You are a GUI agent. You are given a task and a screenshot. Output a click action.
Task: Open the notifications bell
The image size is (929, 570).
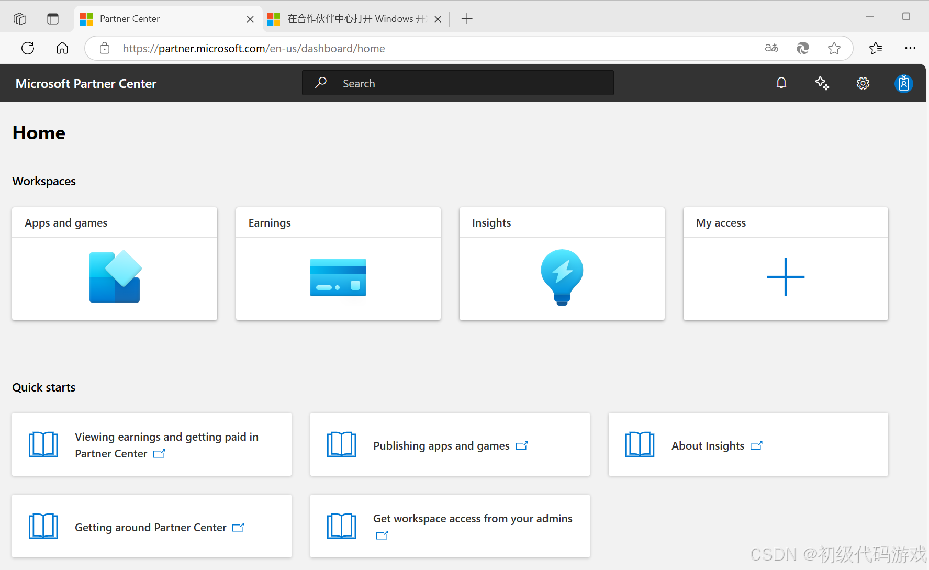pos(781,83)
